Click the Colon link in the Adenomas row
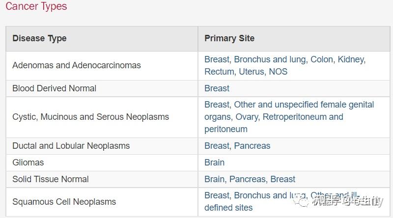The height and width of the screenshot is (218, 393). tap(321, 59)
